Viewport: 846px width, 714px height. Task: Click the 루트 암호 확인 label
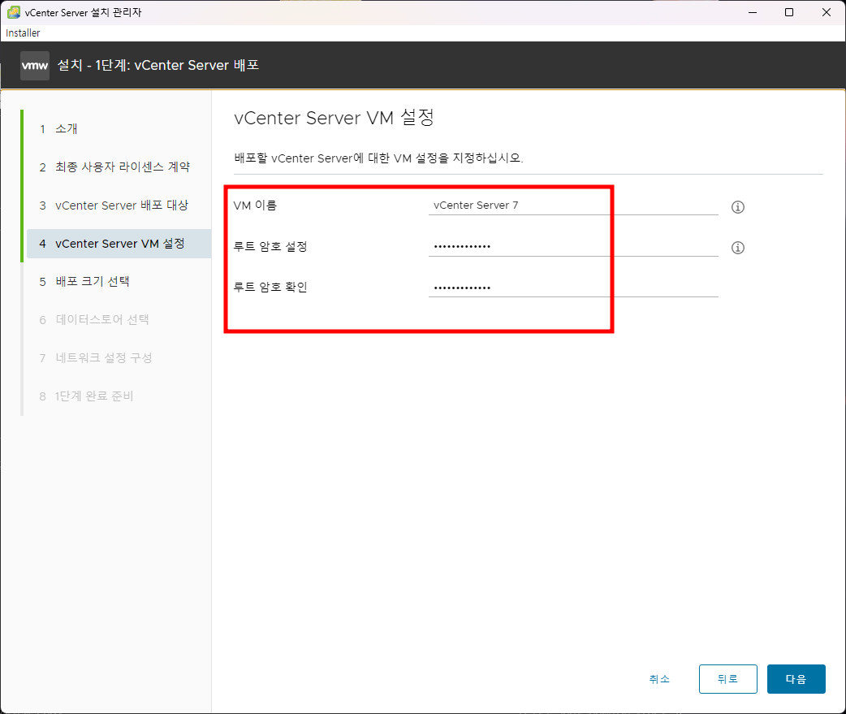coord(270,287)
